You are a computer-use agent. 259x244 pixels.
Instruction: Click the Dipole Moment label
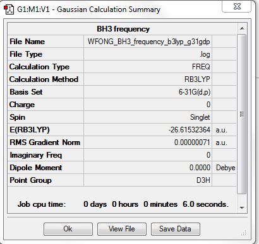click(x=36, y=168)
